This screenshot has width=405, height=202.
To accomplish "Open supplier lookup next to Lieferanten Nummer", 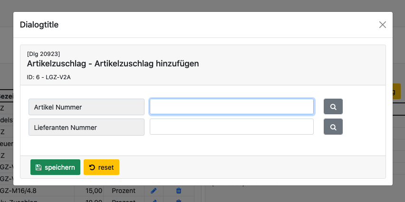I will 333,127.
